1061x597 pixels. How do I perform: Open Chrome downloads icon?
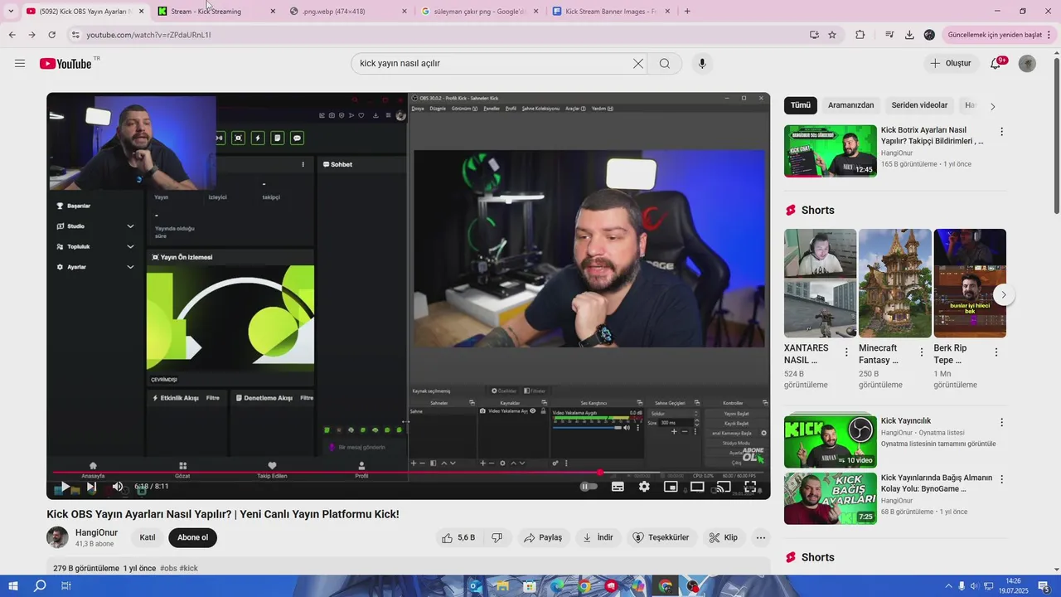(x=909, y=35)
